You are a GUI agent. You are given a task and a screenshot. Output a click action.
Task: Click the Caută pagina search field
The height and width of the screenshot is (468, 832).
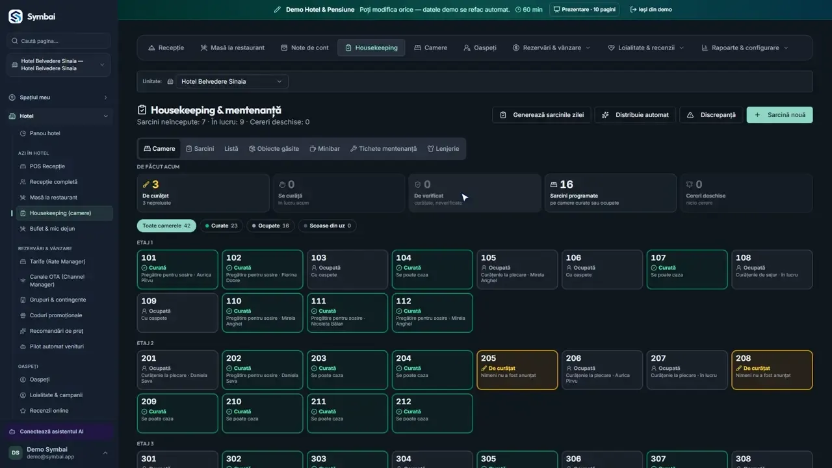[59, 41]
